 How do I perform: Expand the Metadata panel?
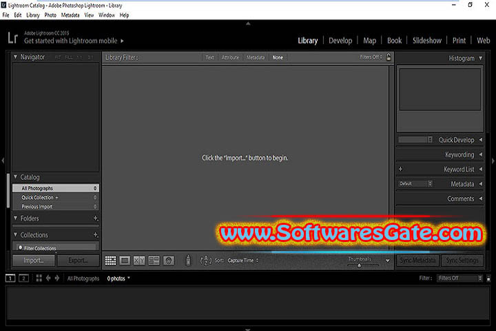[x=481, y=183]
